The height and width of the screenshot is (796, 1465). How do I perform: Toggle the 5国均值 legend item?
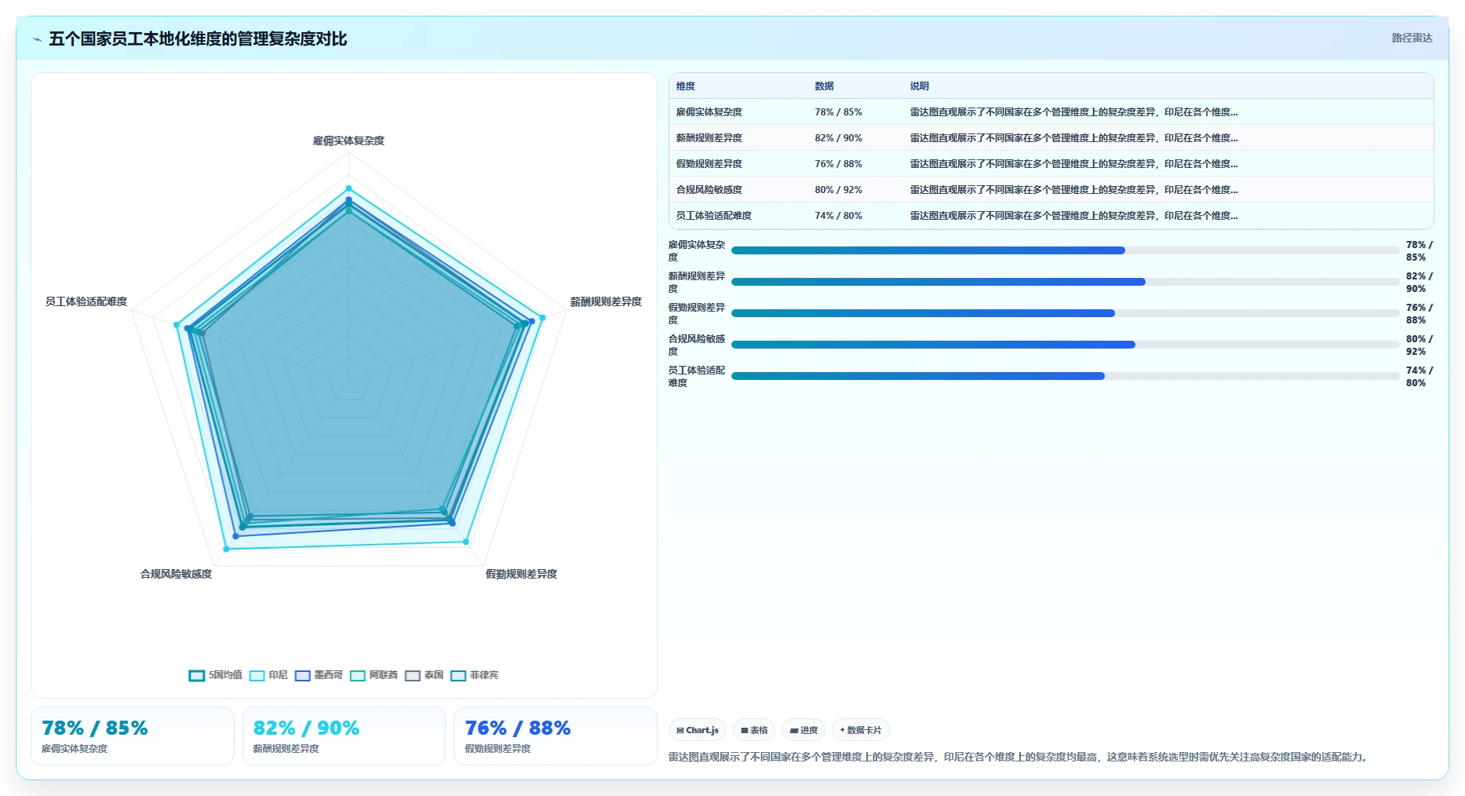tap(216, 675)
